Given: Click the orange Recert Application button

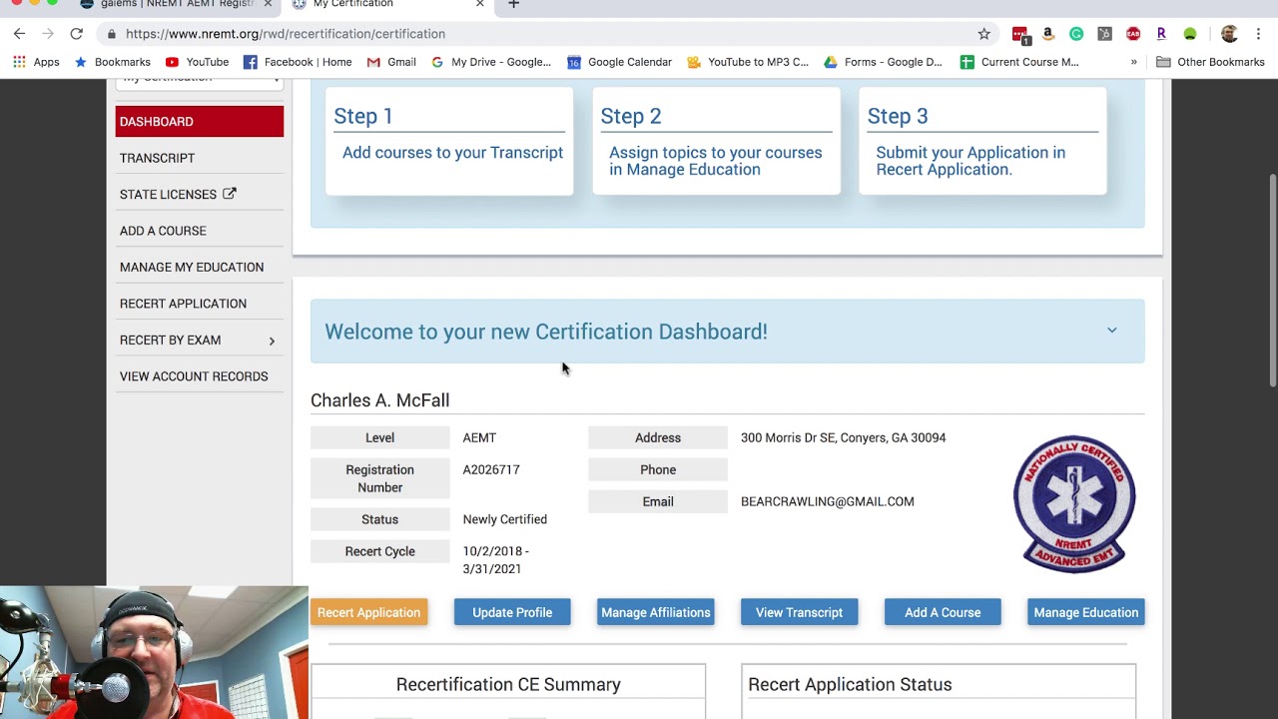Looking at the screenshot, I should click(x=369, y=613).
